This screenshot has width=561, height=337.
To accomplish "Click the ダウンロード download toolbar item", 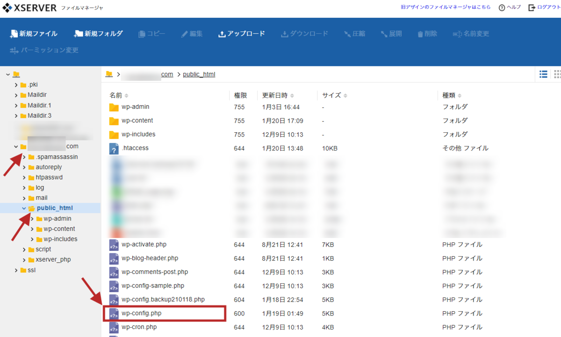I will (x=304, y=33).
